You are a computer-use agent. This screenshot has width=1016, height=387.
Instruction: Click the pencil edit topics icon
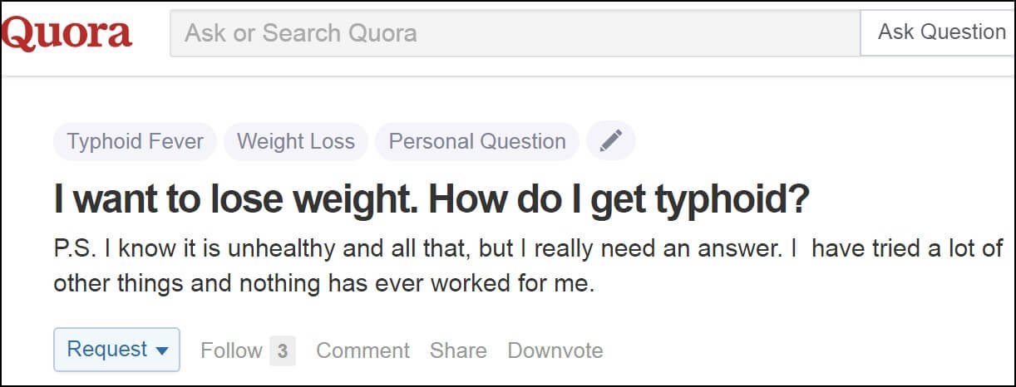(611, 141)
